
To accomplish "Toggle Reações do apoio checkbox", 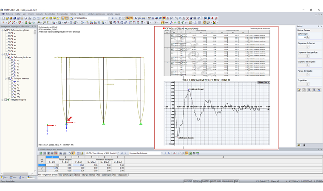I will tap(6, 100).
